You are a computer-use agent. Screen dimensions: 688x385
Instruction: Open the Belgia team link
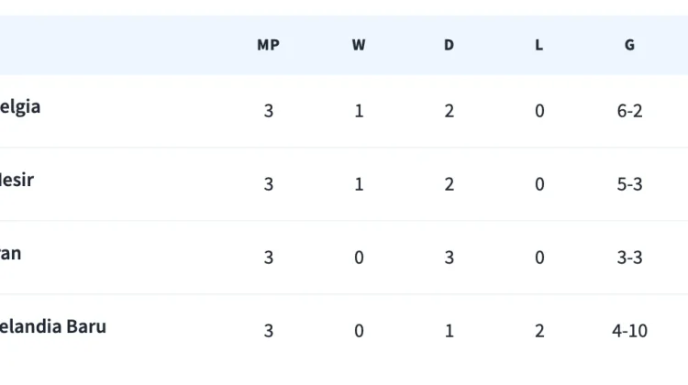[20, 106]
